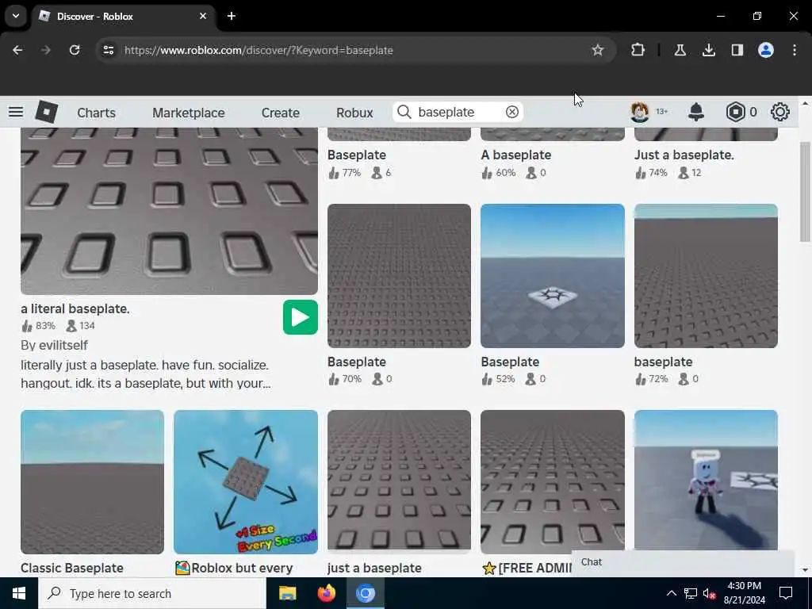Open the lowercase 'baseplate' thumbnail rated 72%

[706, 275]
